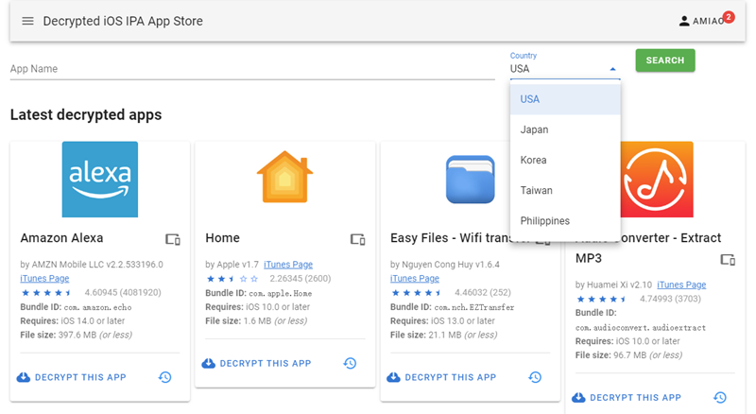Screen dimensions: 756x414
Task: Decrypt the Amazon Alexa app
Action: pos(72,377)
